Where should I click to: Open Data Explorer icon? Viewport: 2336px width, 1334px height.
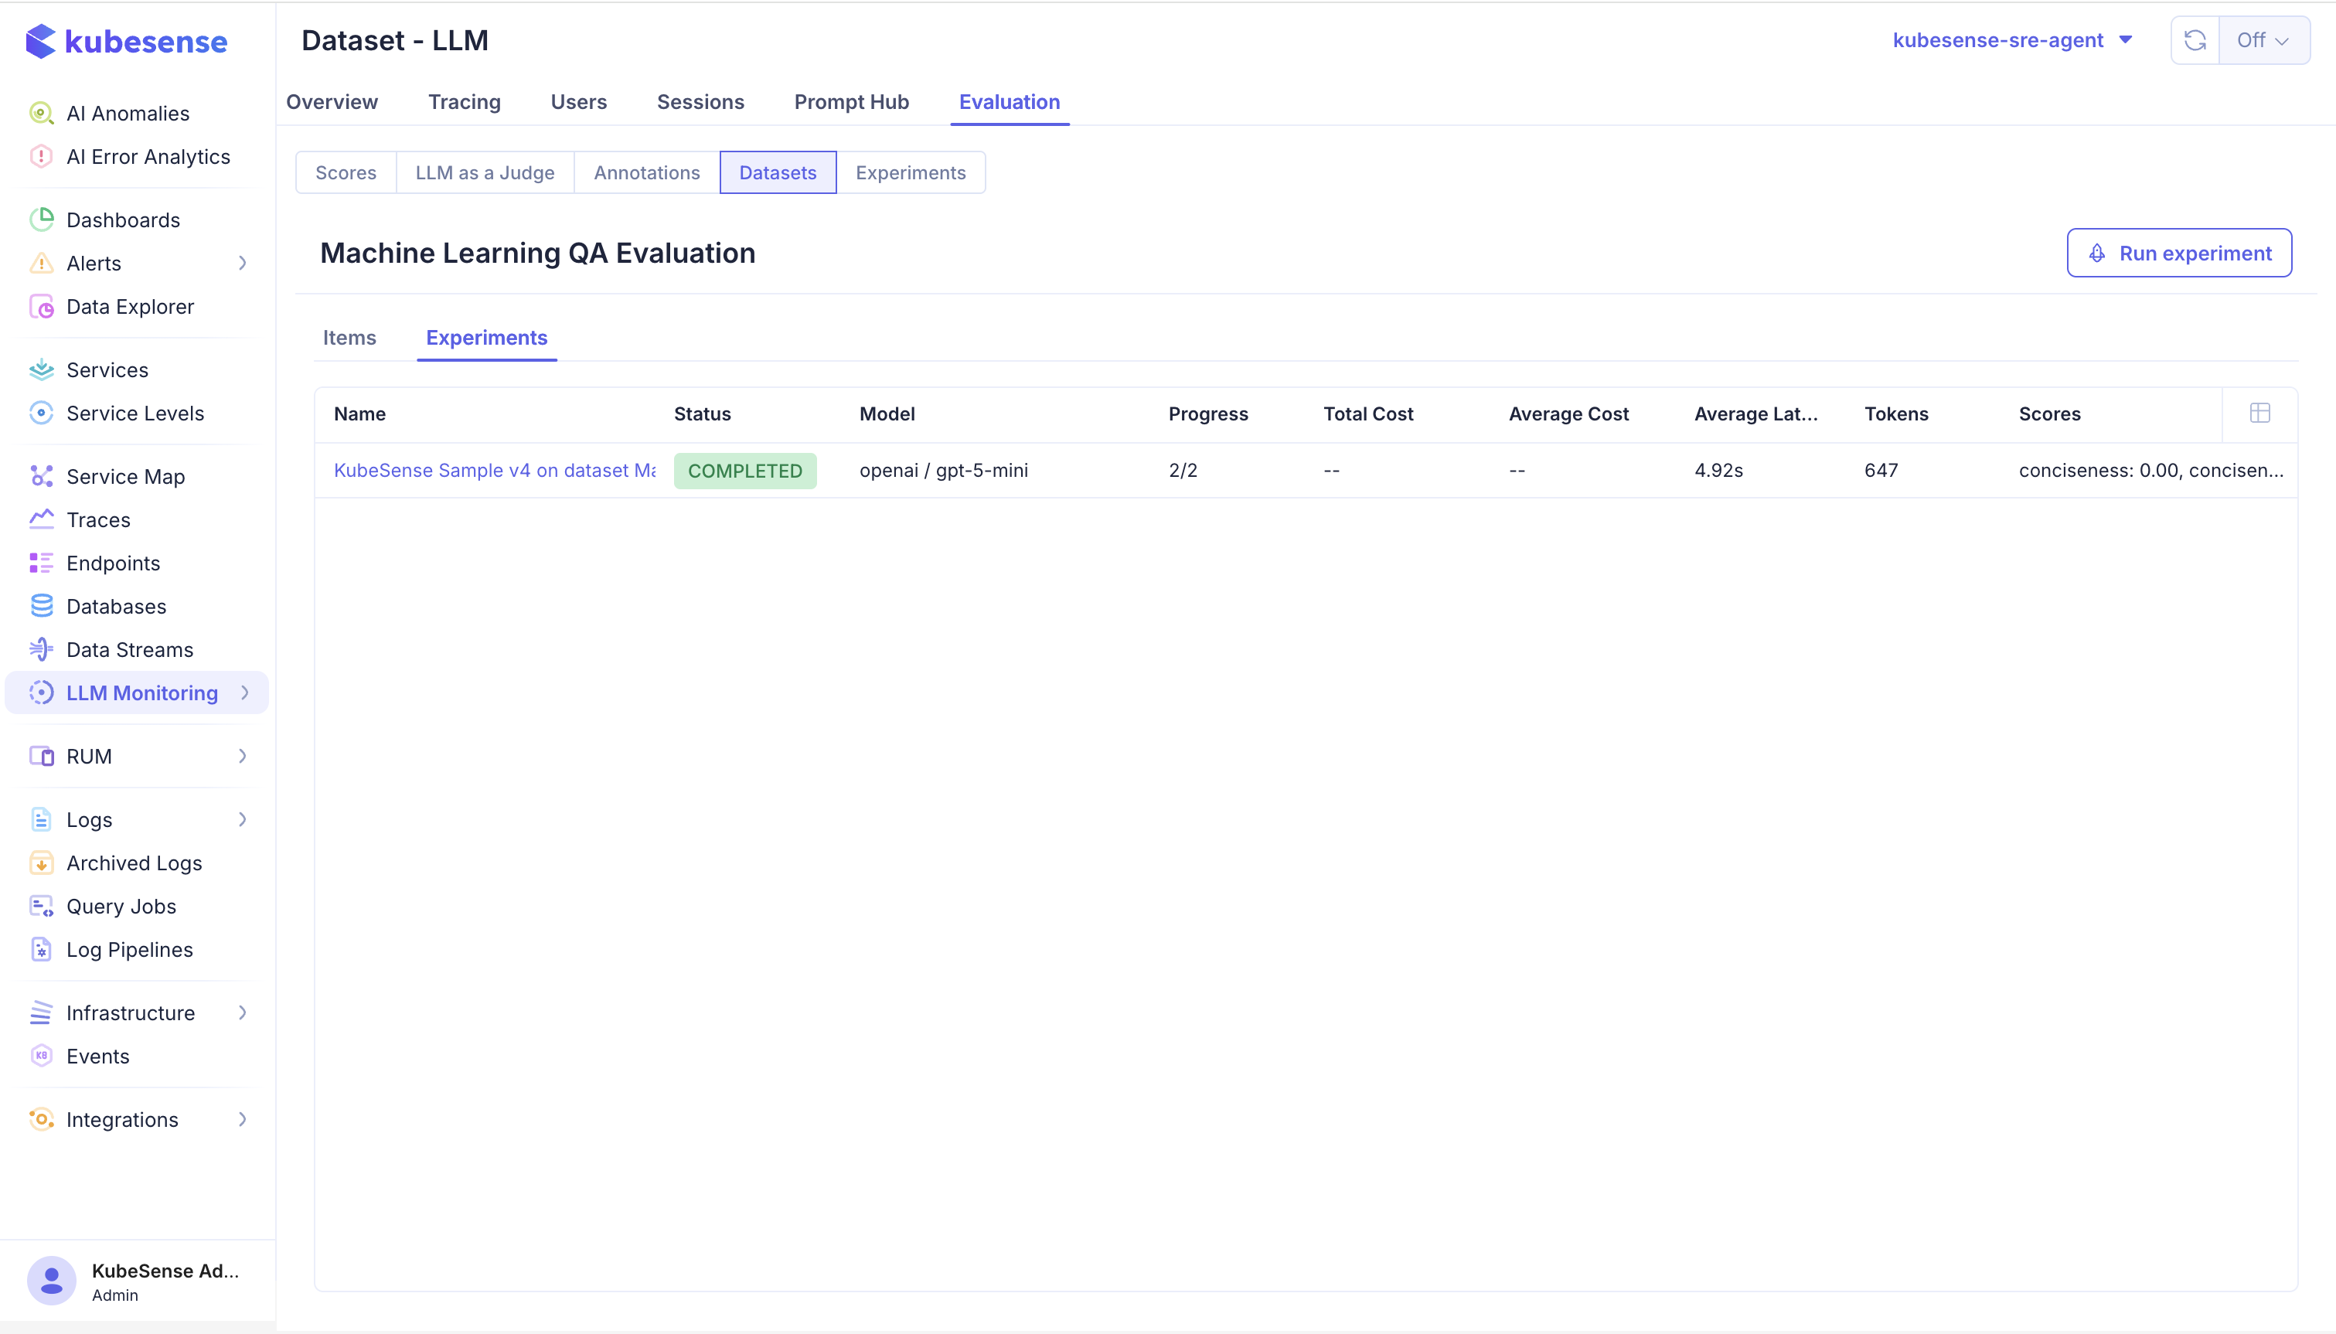tap(41, 307)
